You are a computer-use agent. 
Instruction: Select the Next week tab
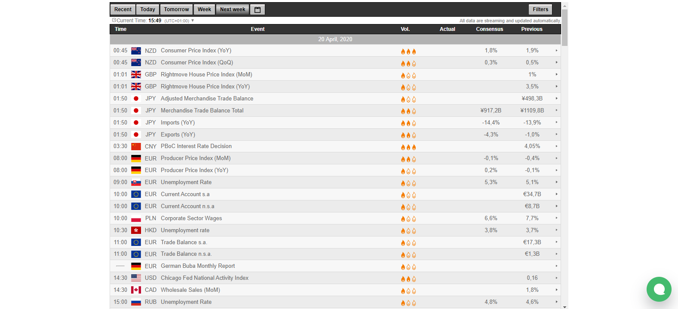pos(233,9)
